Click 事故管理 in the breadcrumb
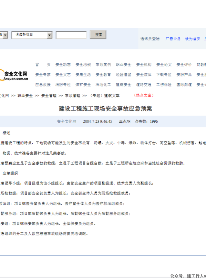This screenshot has width=206, height=278. (73, 96)
